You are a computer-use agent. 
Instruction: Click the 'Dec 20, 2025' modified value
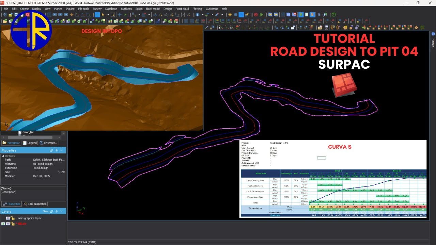(x=41, y=176)
